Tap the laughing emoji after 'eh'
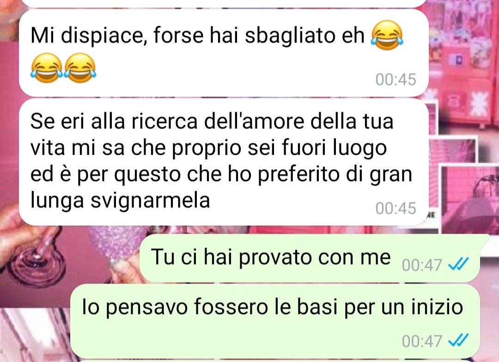Viewport: 499px width, 362px height. [x=387, y=35]
